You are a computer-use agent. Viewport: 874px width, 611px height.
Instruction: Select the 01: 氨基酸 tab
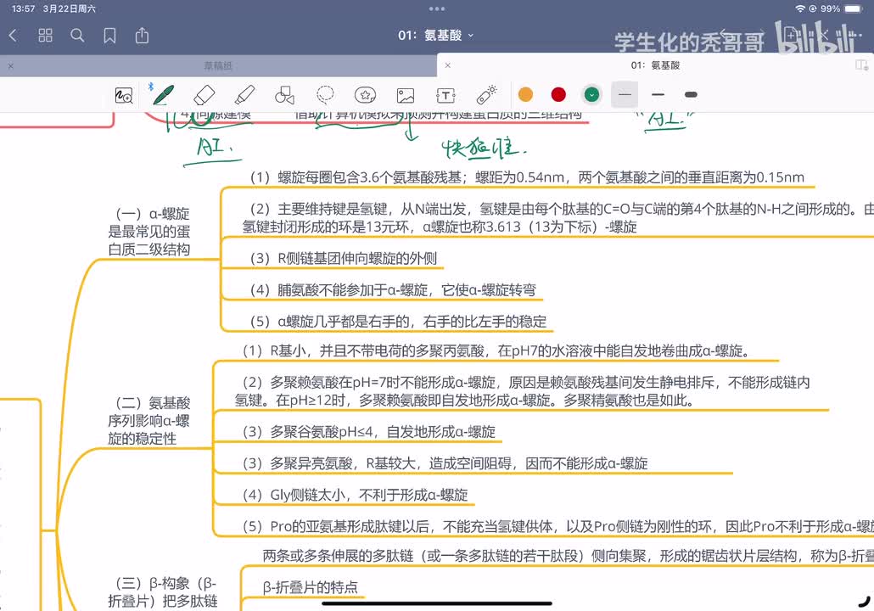coord(655,65)
